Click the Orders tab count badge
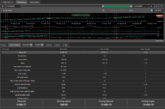This screenshot has height=109, width=165. click(x=42, y=45)
